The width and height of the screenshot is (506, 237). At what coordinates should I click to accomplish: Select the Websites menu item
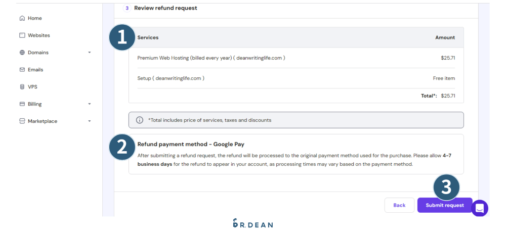pos(39,35)
